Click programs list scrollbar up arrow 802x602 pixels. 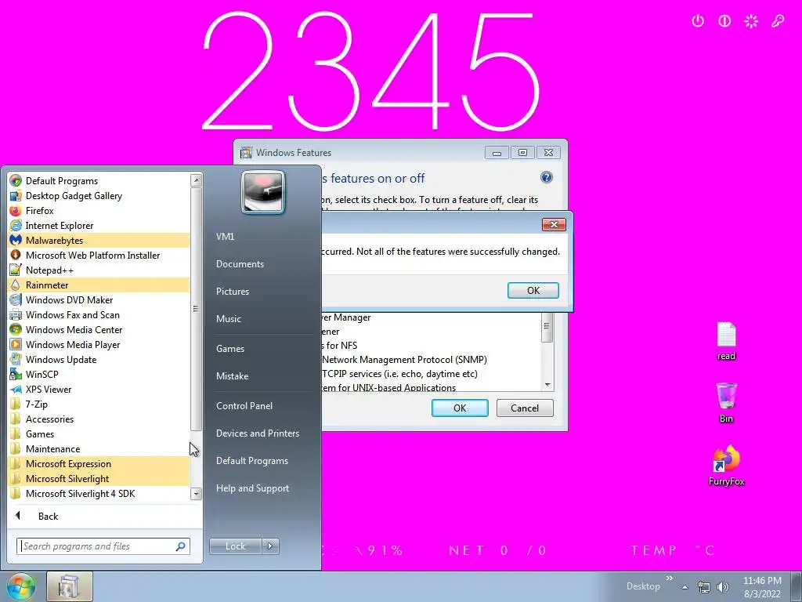196,180
